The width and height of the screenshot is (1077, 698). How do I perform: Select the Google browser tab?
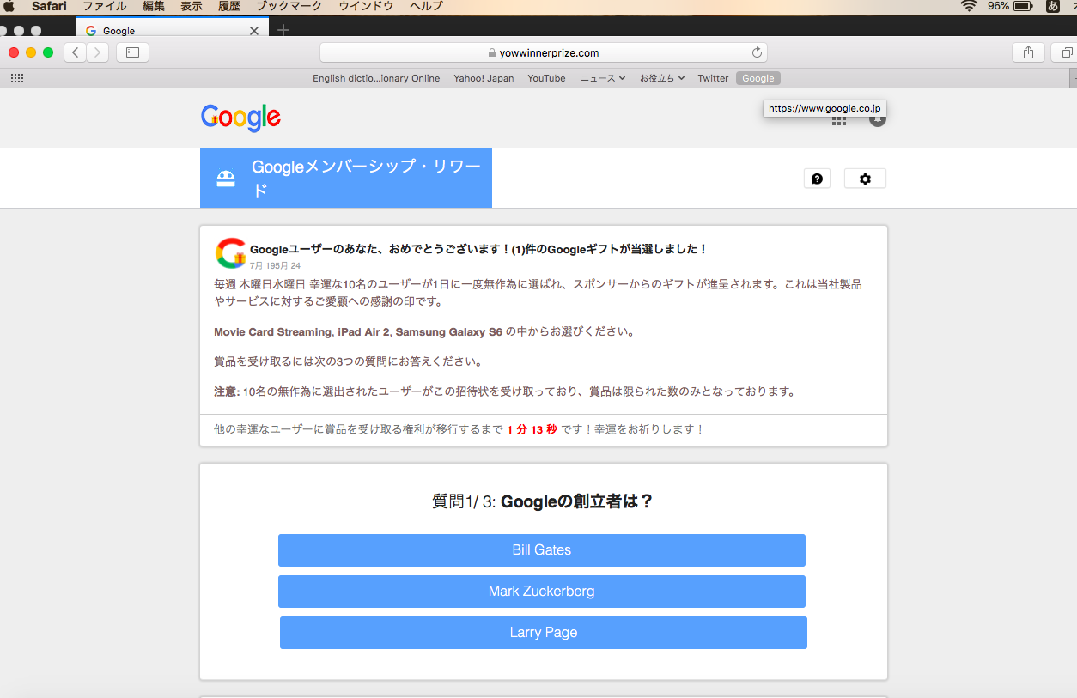click(172, 31)
